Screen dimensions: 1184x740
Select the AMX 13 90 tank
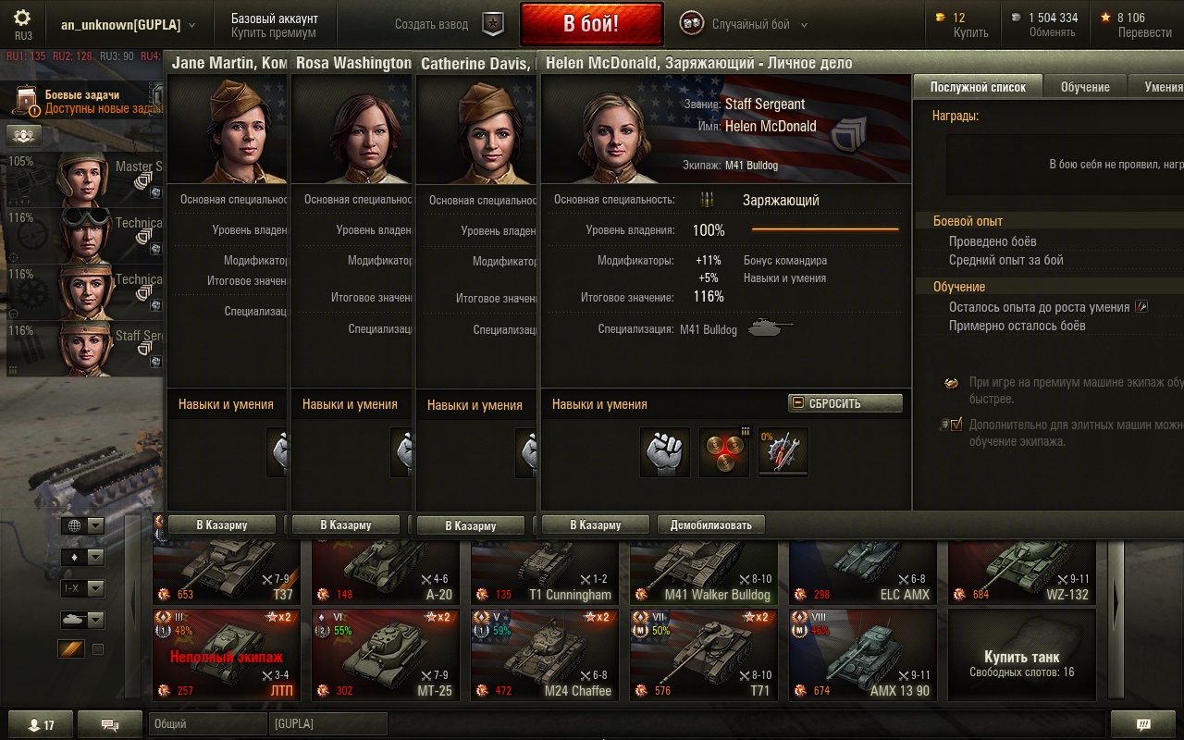click(x=863, y=654)
